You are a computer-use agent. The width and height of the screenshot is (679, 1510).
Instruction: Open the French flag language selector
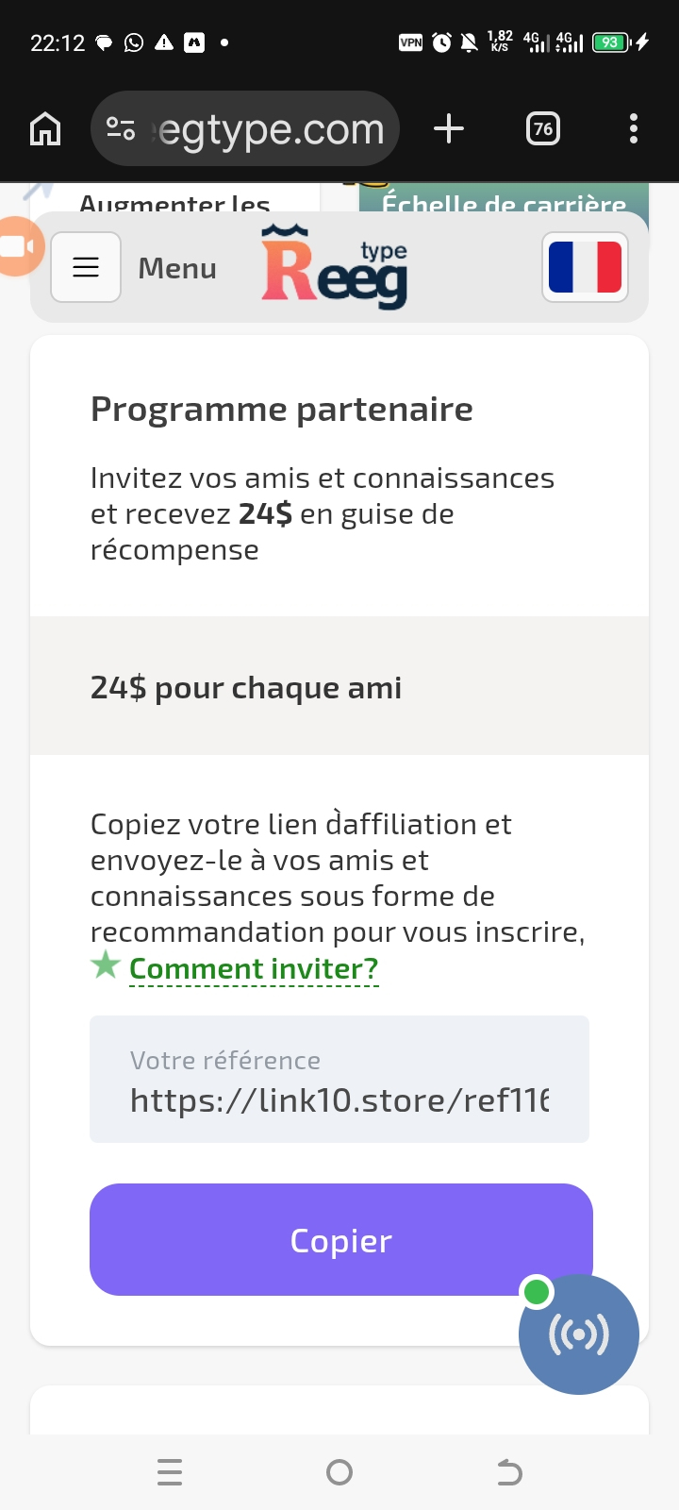[586, 267]
